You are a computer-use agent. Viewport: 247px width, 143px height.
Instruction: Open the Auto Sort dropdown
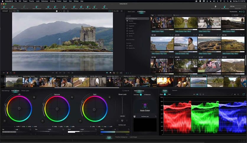pos(237,15)
